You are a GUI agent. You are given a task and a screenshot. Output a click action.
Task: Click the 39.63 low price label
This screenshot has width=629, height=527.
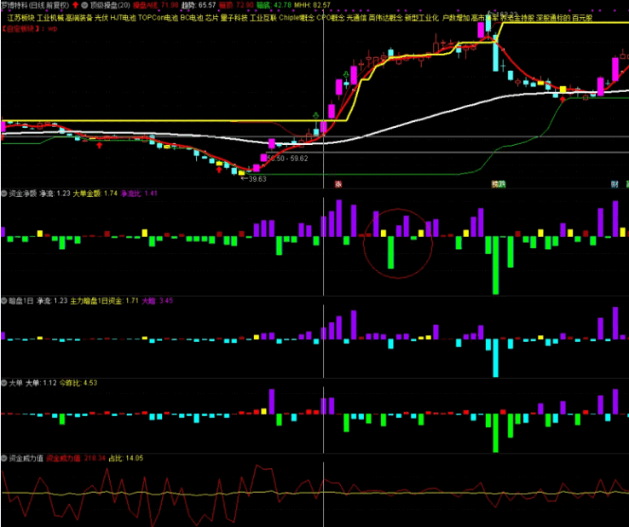pos(257,179)
